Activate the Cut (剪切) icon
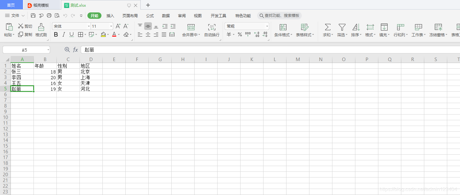460x195 pixels. (x=25, y=26)
